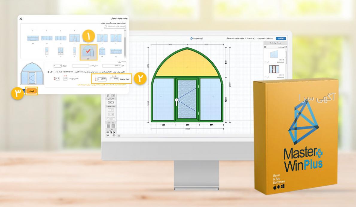Open the default pattern dropdown in the dialog
This screenshot has width=356, height=207.
pyautogui.click(x=82, y=72)
